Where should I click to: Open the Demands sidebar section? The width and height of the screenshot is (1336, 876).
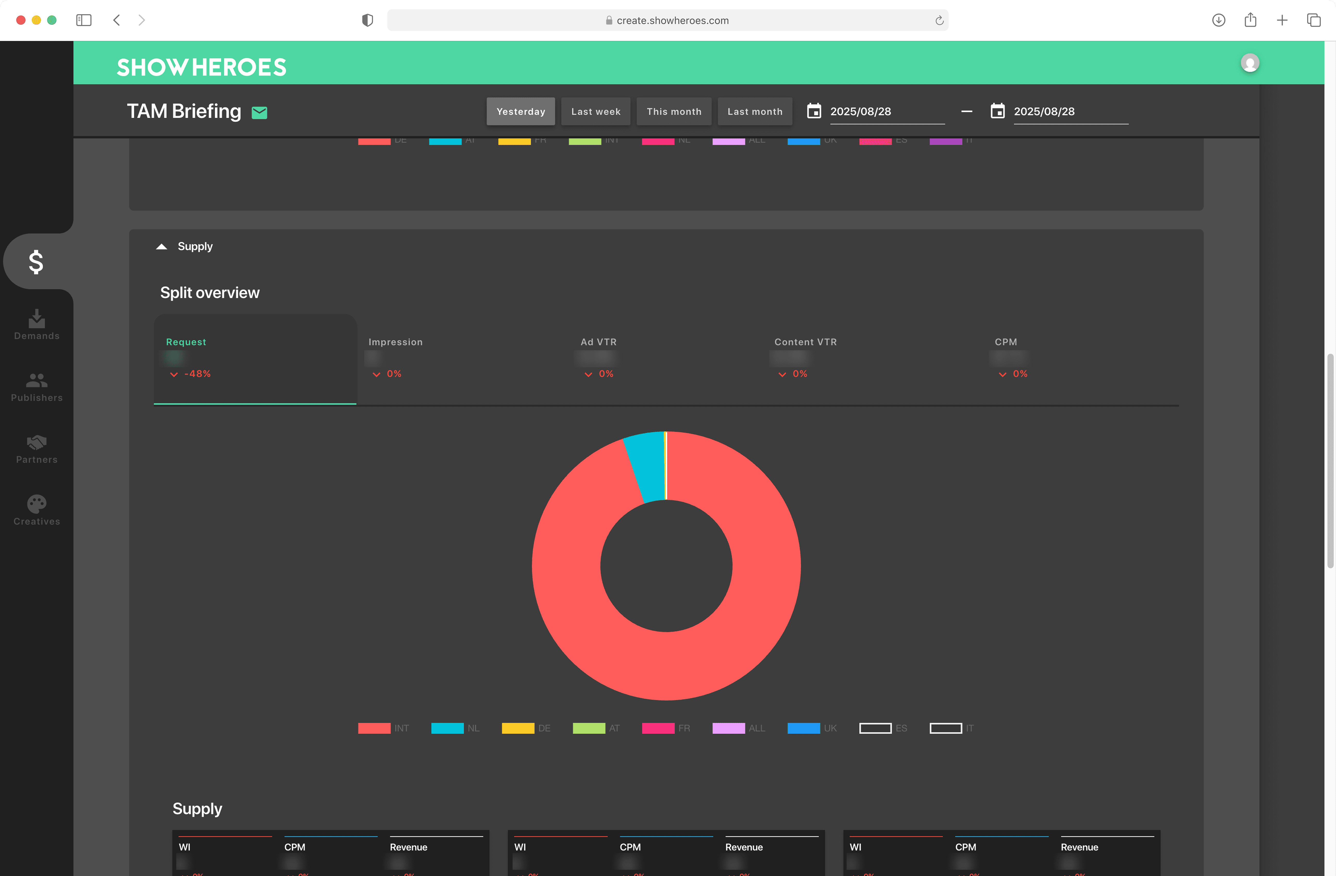37,324
